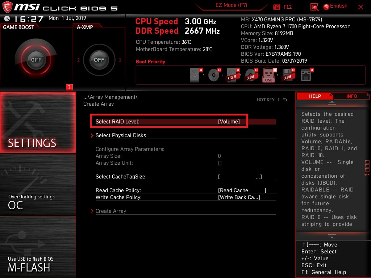Open M-FLASH to flash BIOS
The height and width of the screenshot is (278, 371).
click(x=38, y=264)
